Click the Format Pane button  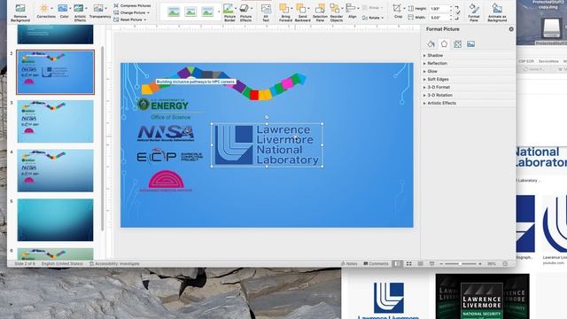[474, 12]
